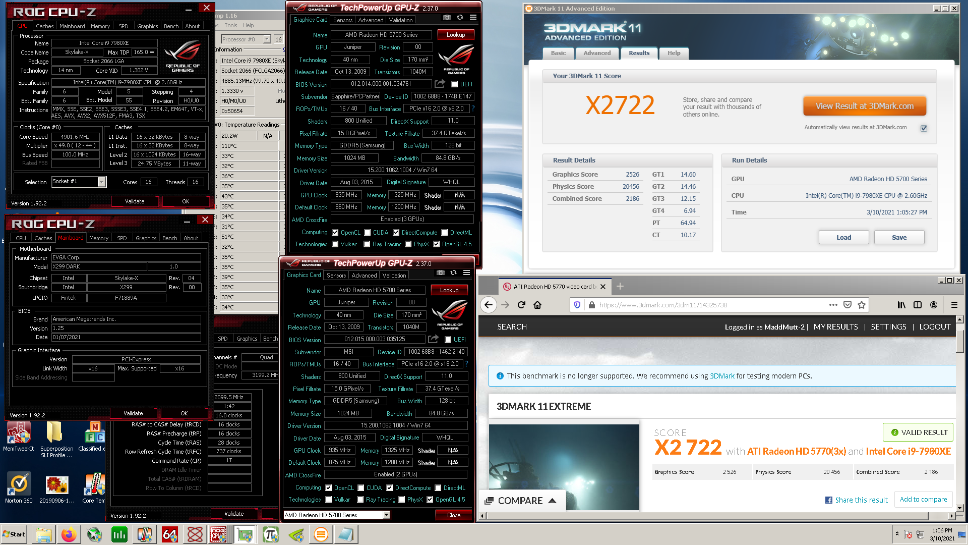Toggle the CUDA checkbox in the top GPU-Z window
Viewport: 968px width, 545px height.
[x=368, y=233]
